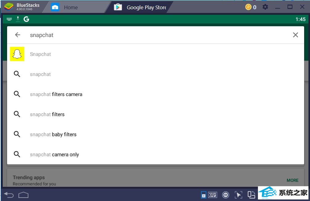Open the Snapchat app suggestion with ghost icon

click(x=17, y=54)
